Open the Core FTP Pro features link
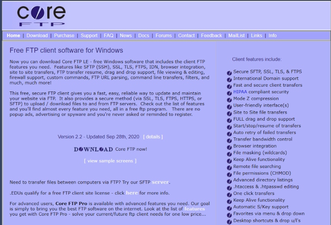Viewport: 331px width, 225px height. point(195,209)
